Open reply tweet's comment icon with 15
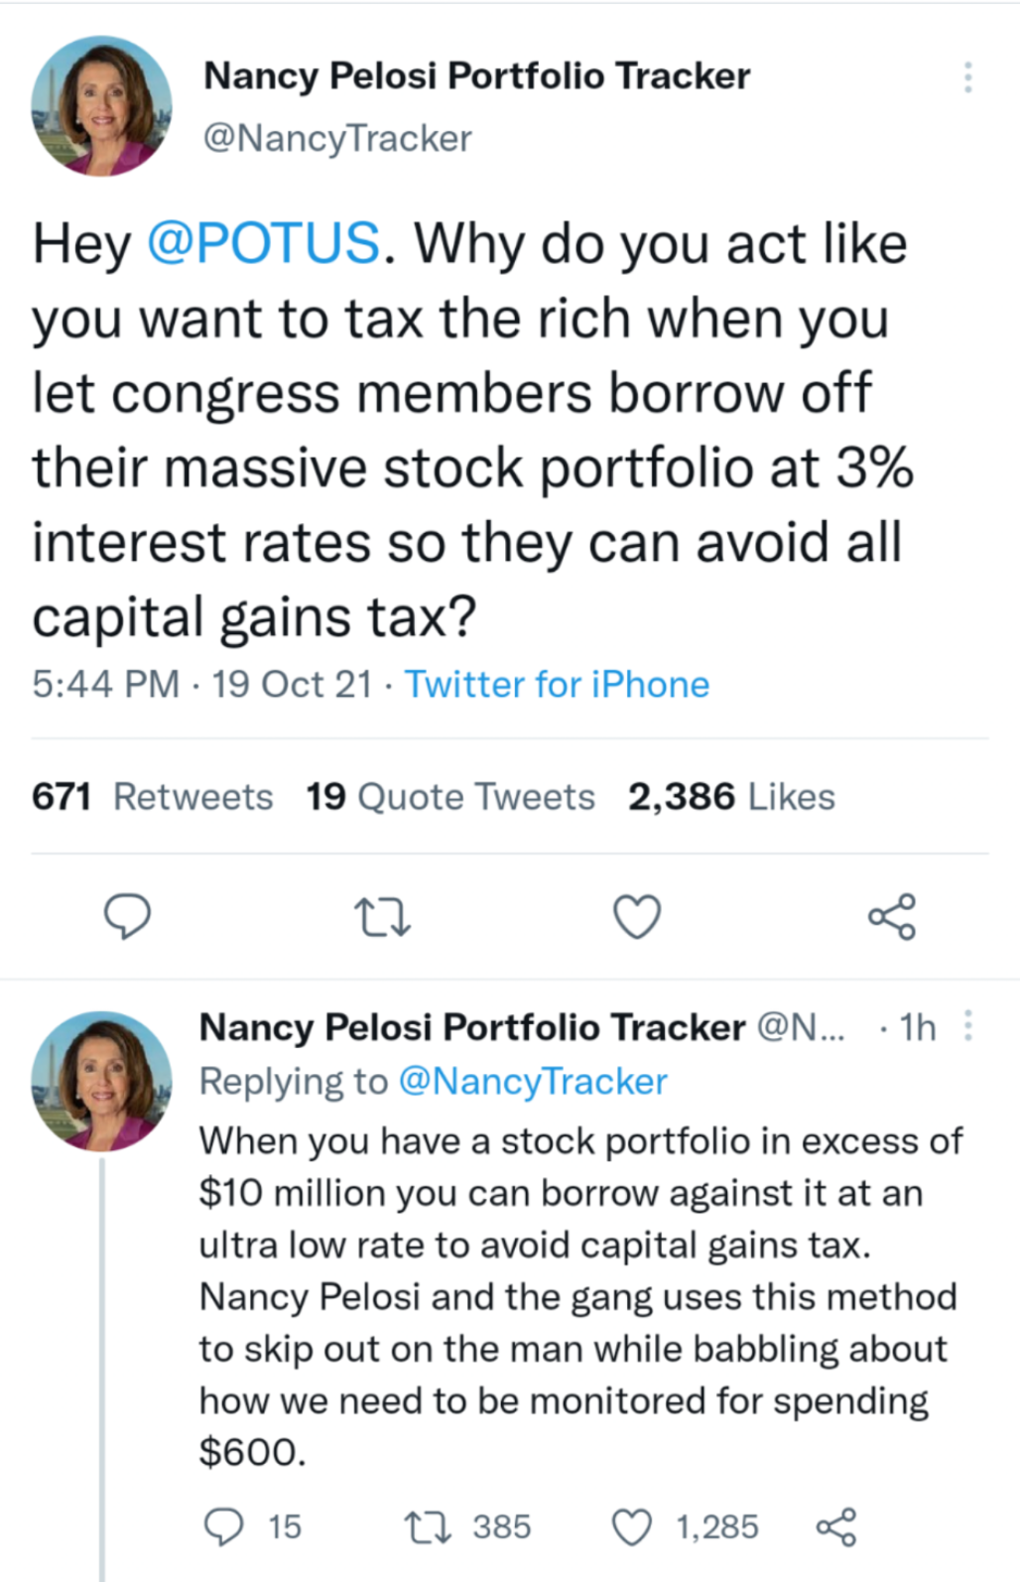 click(x=224, y=1526)
